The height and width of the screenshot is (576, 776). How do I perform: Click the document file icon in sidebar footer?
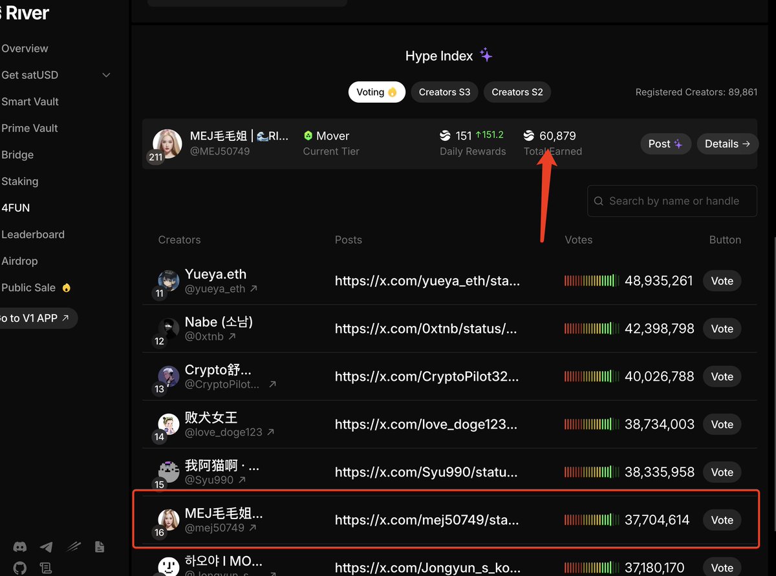(x=99, y=547)
